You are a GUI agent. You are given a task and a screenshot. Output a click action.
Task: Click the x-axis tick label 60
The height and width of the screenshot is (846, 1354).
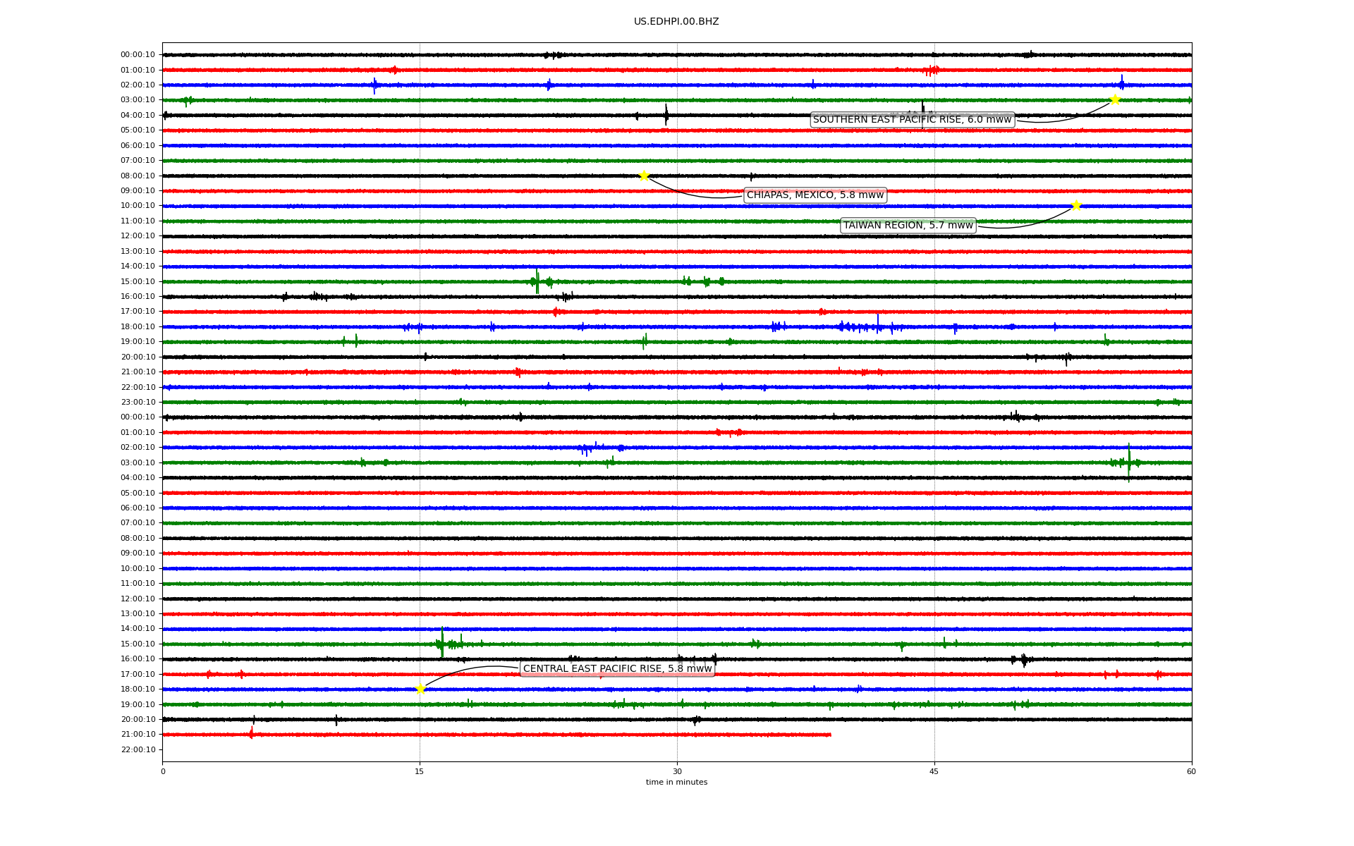pos(1191,771)
